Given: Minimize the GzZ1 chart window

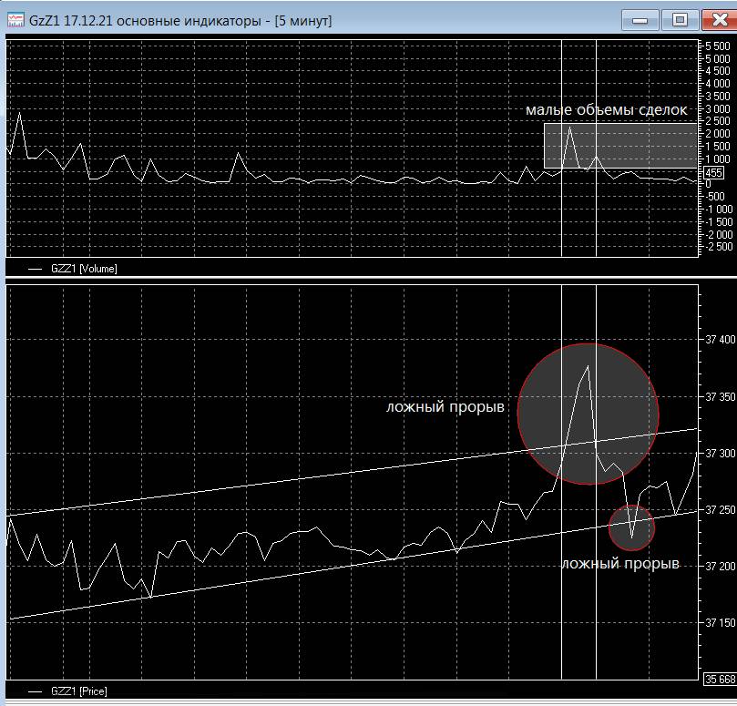Looking at the screenshot, I should pos(640,20).
